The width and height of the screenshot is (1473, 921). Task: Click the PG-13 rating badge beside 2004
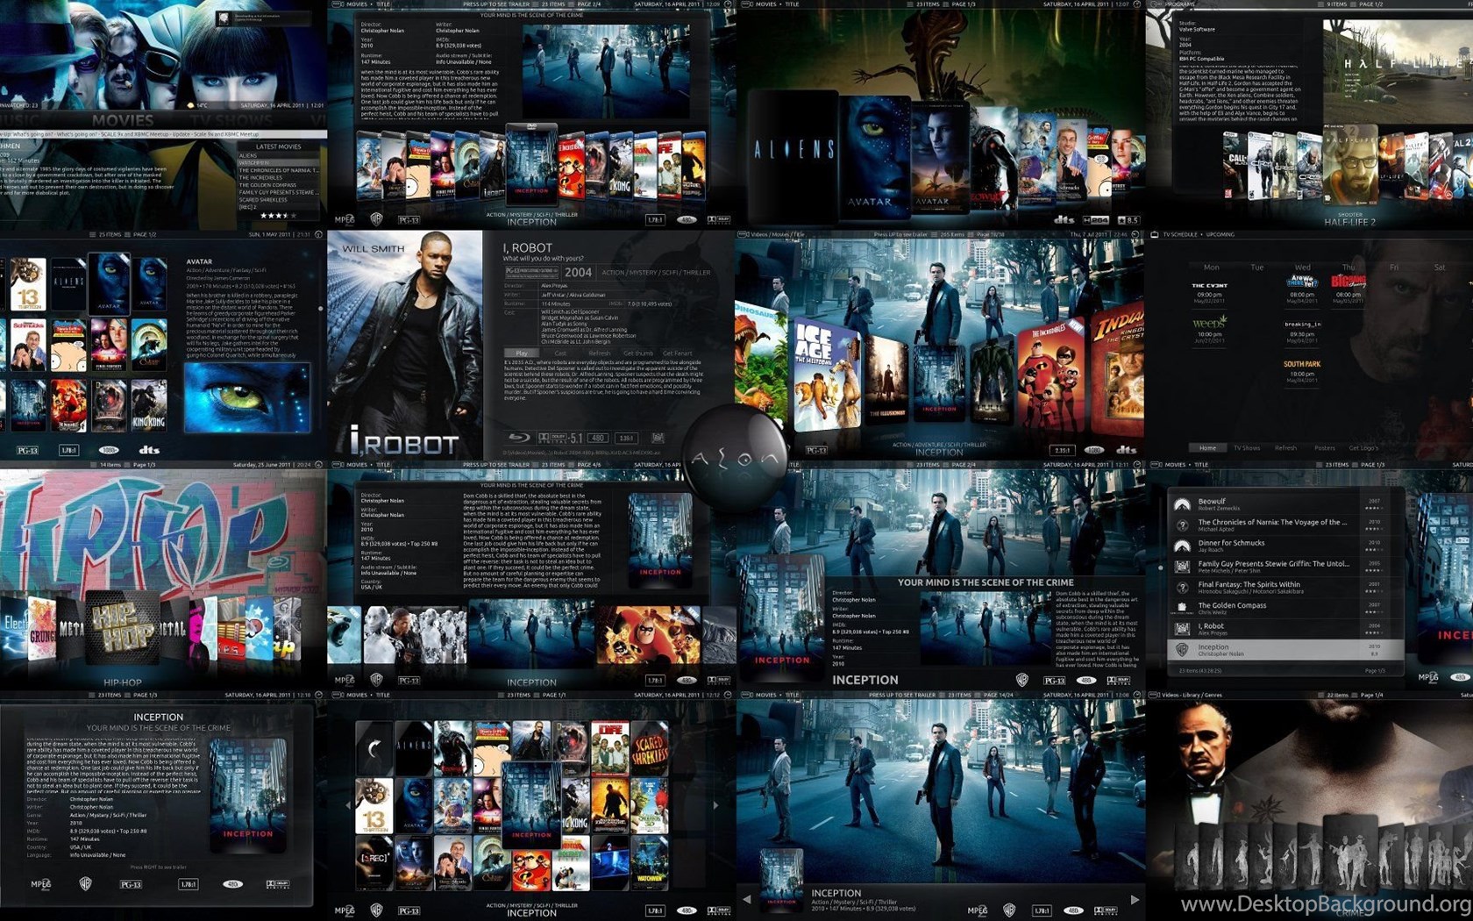pos(531,272)
